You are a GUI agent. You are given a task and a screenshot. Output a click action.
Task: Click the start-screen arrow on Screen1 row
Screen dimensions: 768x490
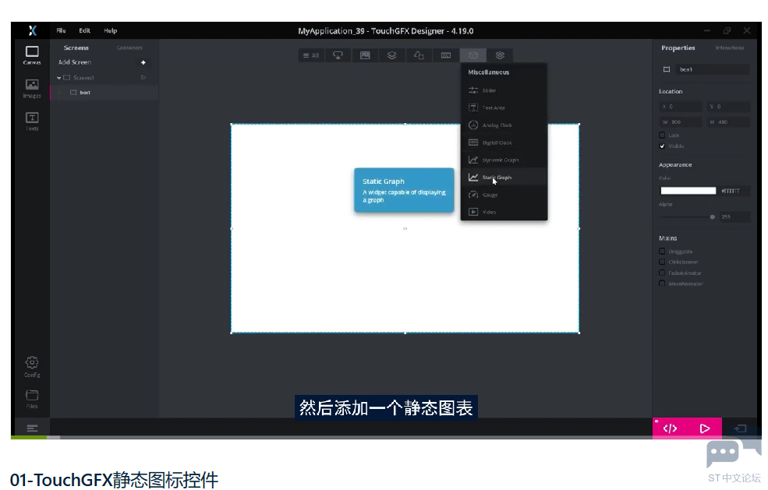[143, 77]
